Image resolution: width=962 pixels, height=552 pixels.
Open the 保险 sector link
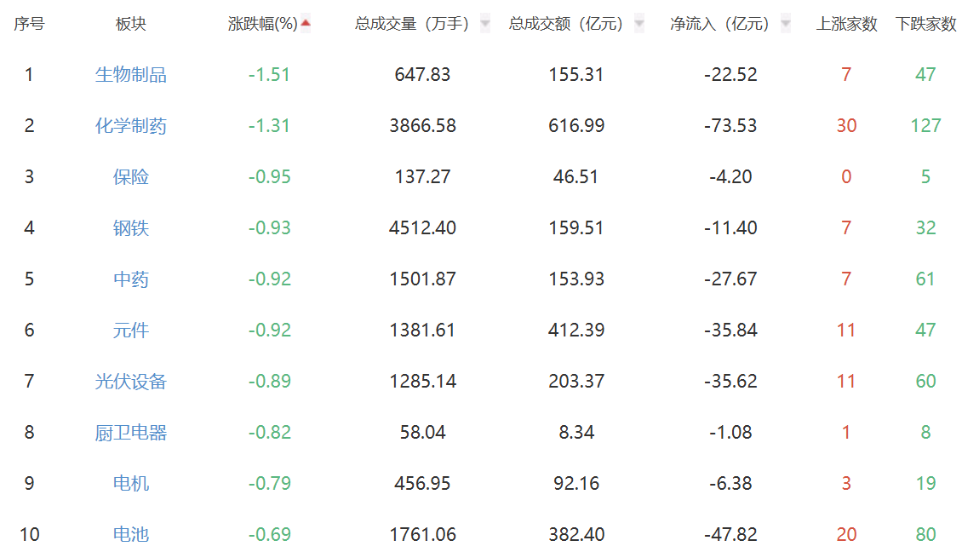tap(131, 177)
